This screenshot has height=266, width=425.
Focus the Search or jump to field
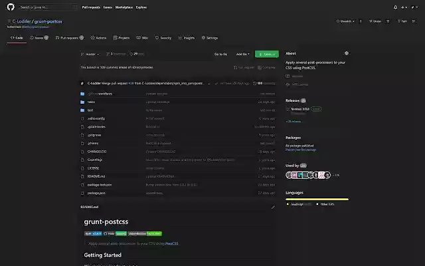[x=48, y=7]
